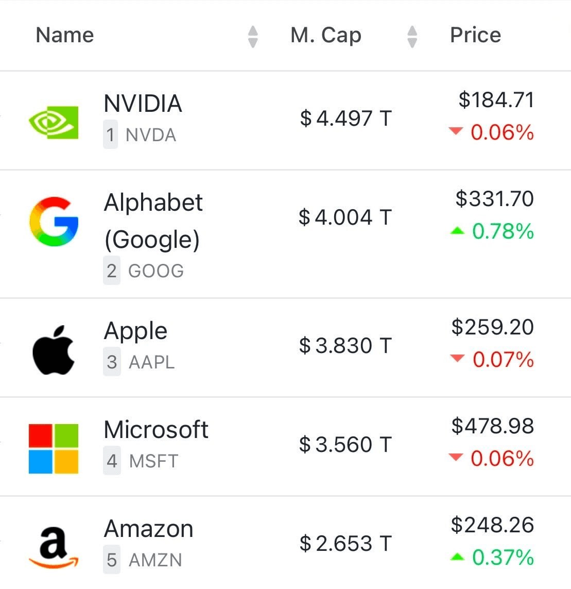Open the NVIDIA company link

click(143, 104)
